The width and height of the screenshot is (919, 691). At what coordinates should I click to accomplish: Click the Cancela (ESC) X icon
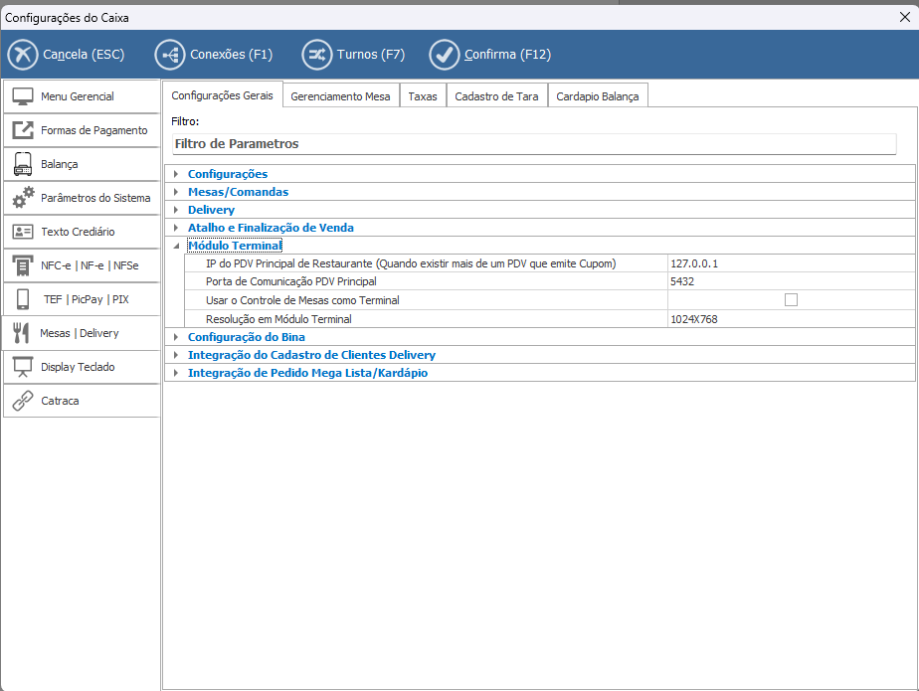(23, 55)
